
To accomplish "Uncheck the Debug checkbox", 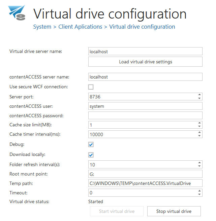I will (91, 145).
